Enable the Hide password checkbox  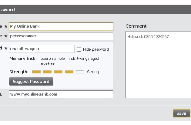(x=79, y=49)
